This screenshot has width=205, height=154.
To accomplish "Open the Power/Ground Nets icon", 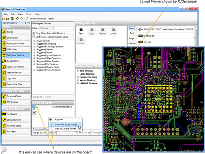I will click(4, 43).
